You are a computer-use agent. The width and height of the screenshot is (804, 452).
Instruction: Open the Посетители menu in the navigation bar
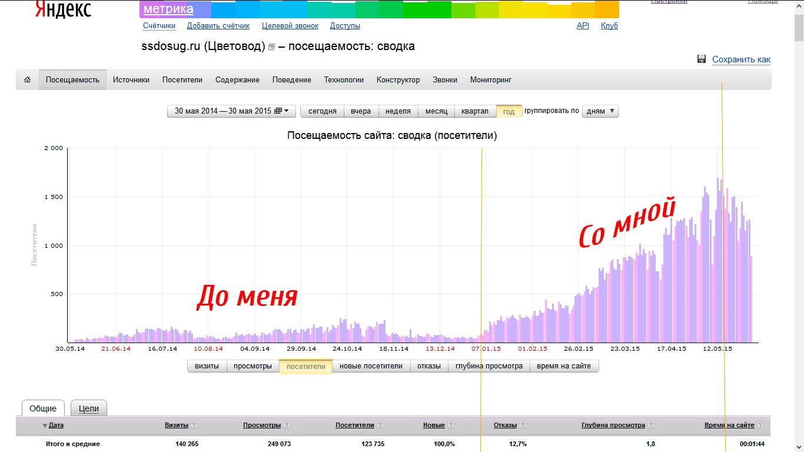pos(182,80)
